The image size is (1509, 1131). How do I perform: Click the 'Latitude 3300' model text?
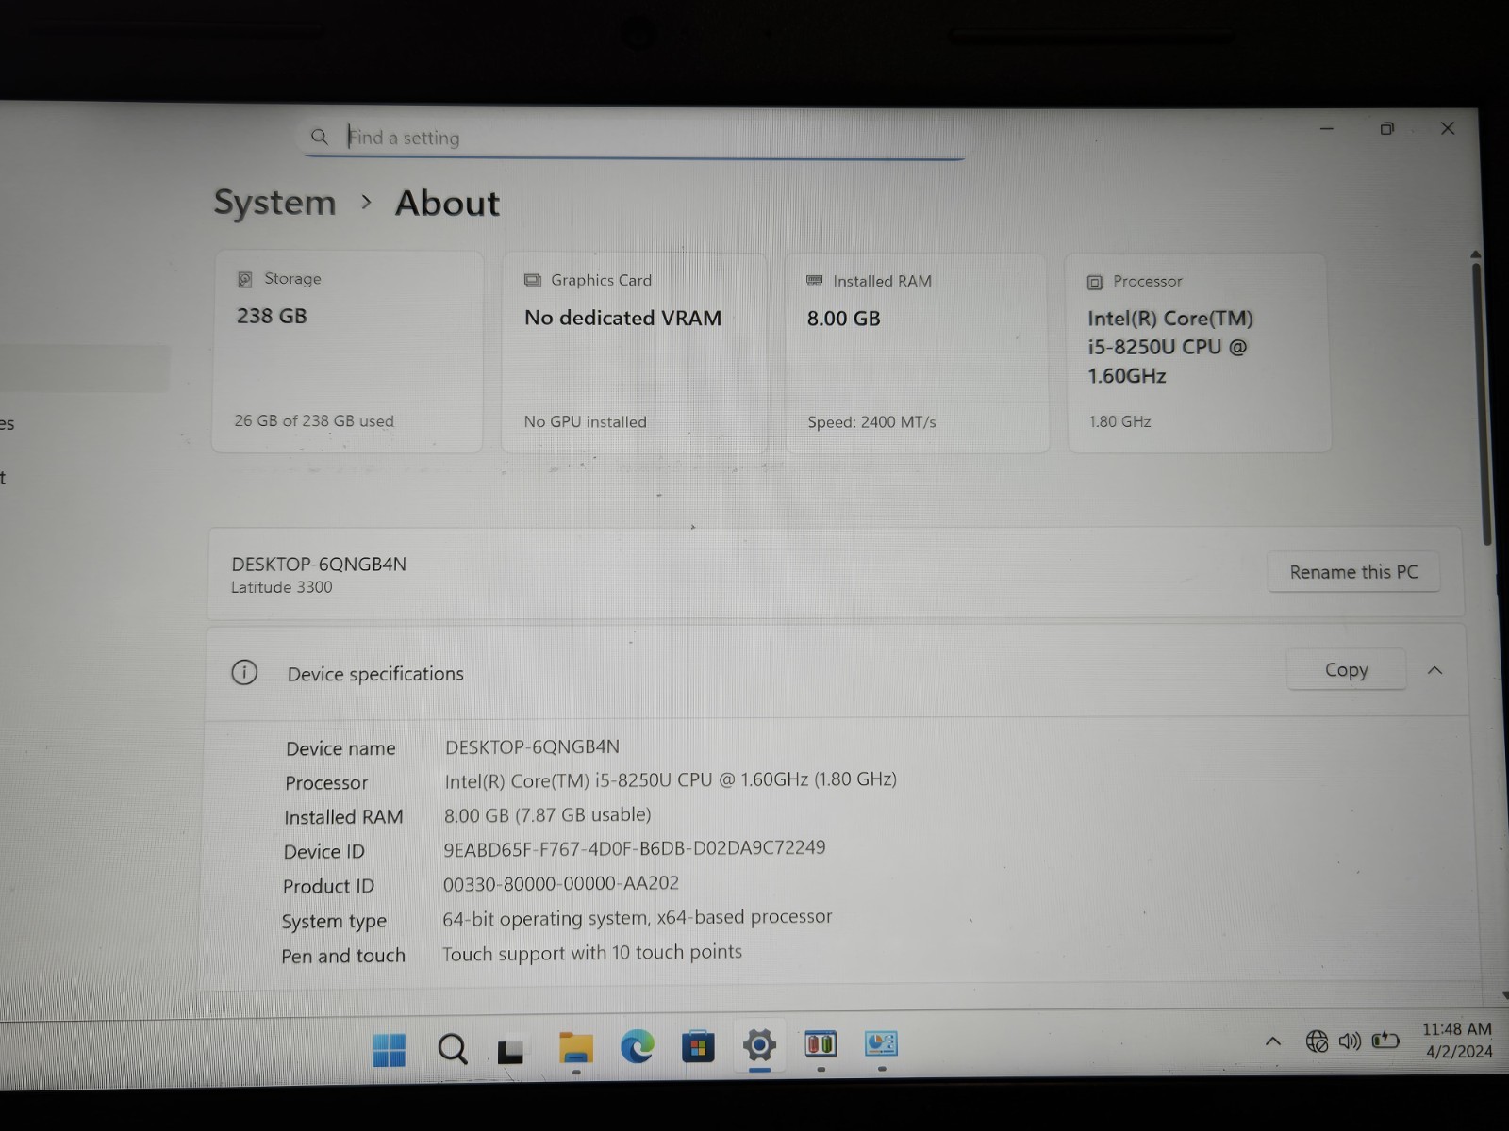point(282,587)
